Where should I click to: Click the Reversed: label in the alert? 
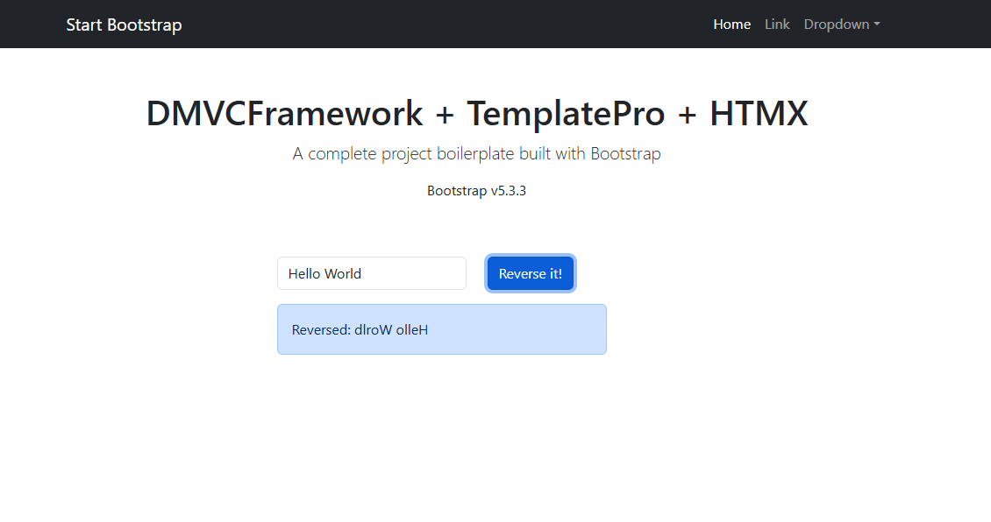(321, 329)
